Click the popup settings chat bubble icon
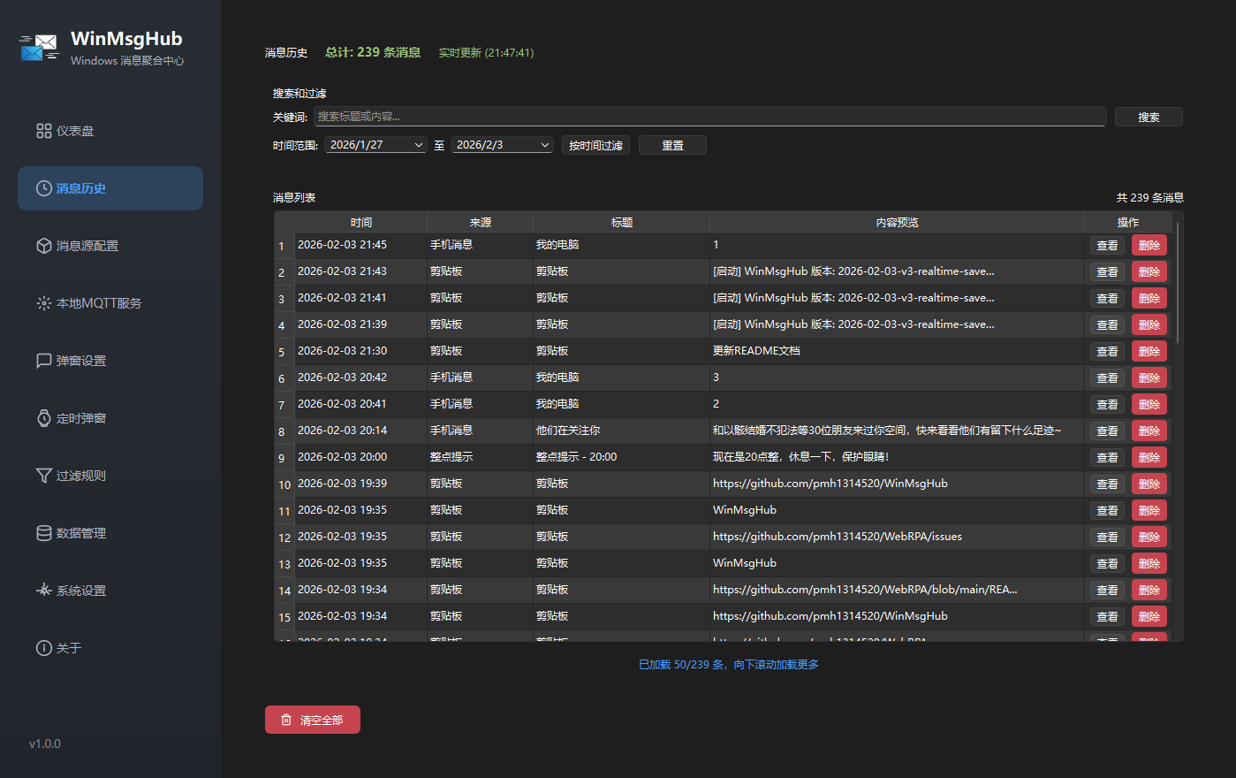 click(x=43, y=361)
